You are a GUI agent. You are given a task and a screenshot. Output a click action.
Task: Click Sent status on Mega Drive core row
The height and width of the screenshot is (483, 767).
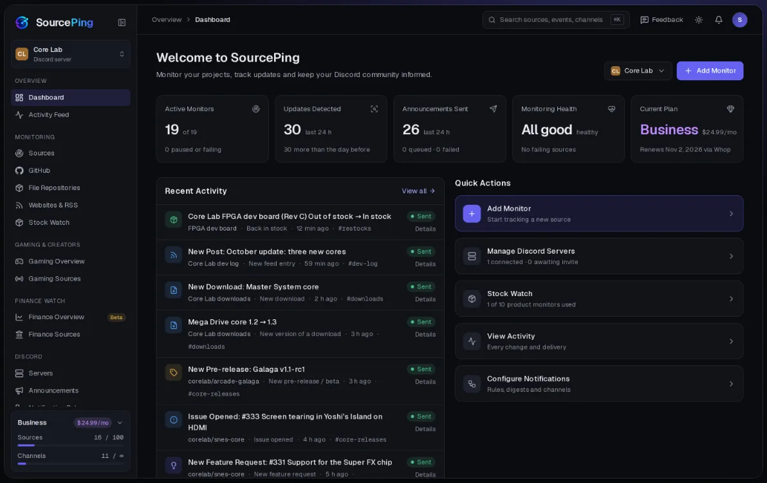[421, 322]
